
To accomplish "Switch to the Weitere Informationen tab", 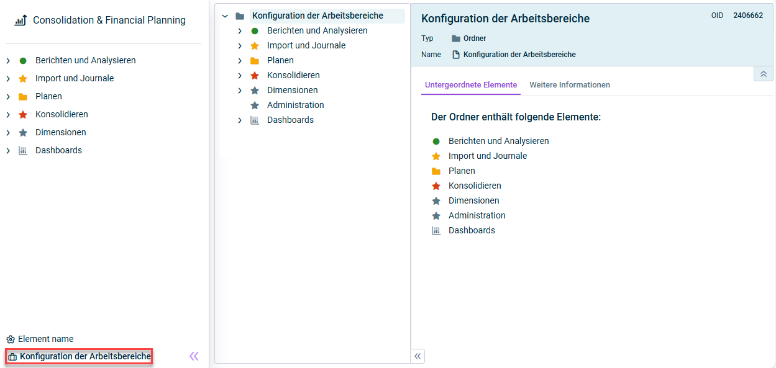I will 570,85.
